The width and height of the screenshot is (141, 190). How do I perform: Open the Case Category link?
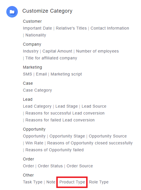pyautogui.click(x=37, y=90)
